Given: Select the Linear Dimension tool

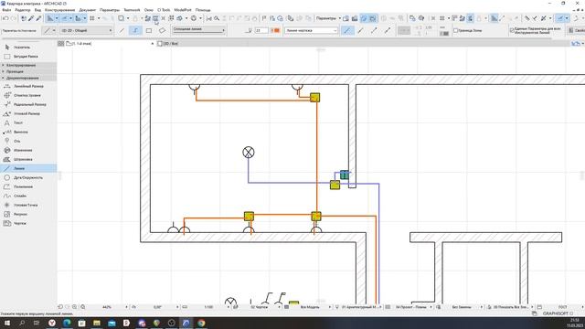Looking at the screenshot, I should pos(28,86).
